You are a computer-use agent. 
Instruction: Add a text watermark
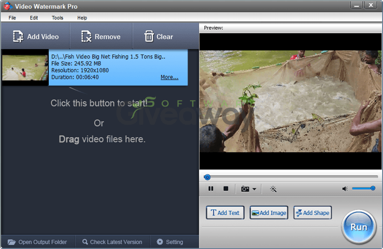(x=225, y=213)
